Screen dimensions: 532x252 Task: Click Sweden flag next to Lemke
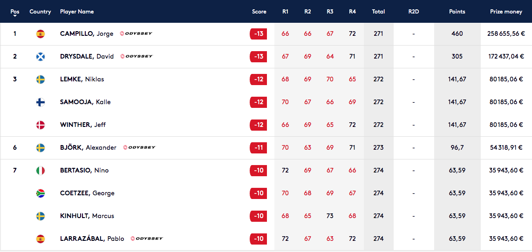click(41, 79)
